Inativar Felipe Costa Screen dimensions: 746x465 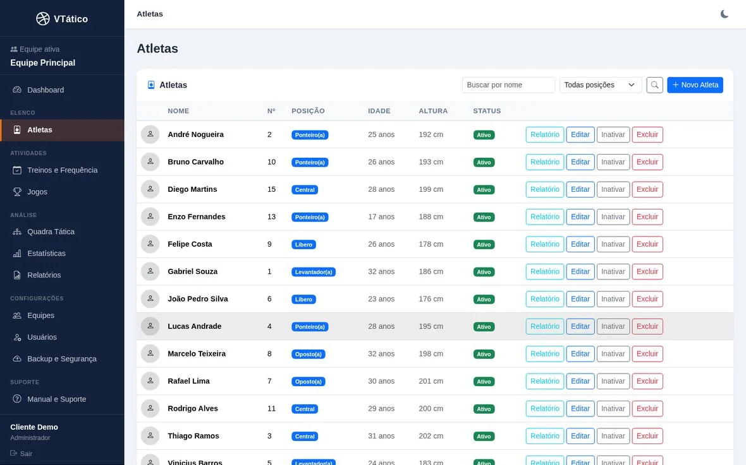[x=613, y=244]
